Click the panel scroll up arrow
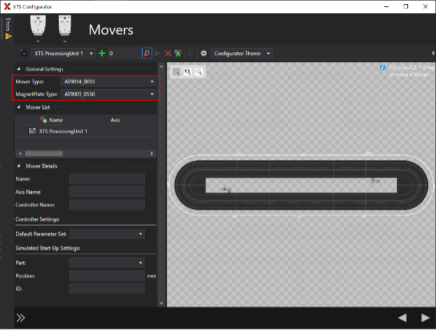This screenshot has width=436, height=330. [161, 66]
